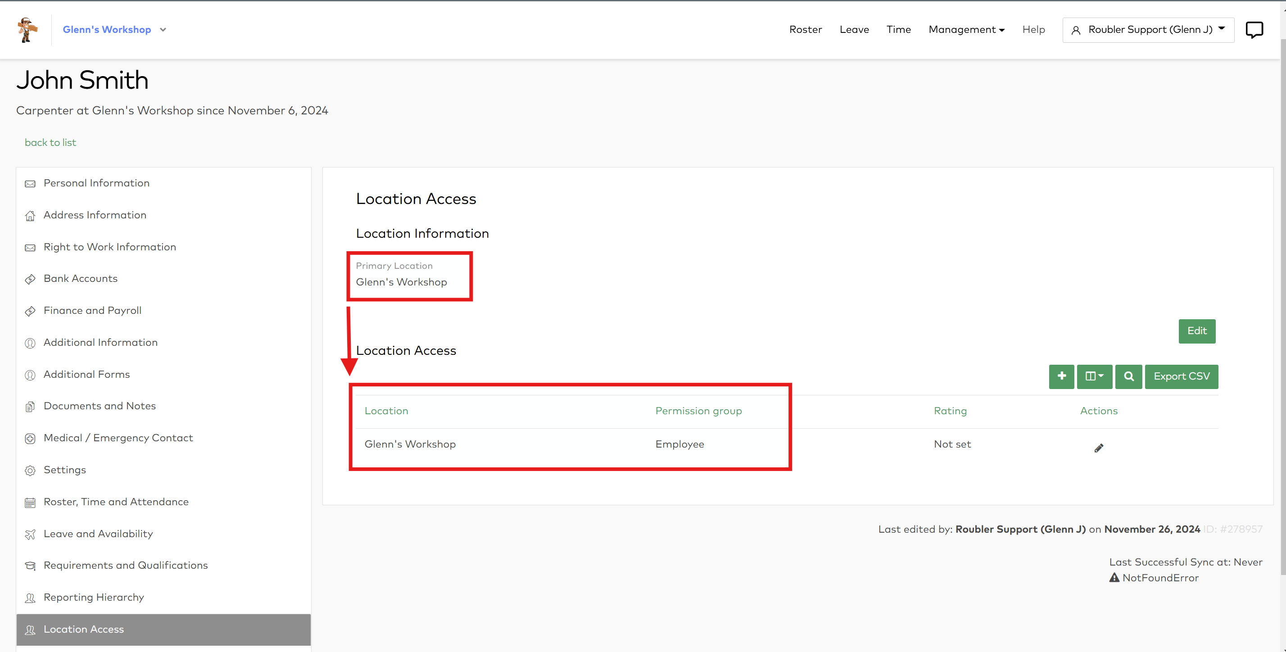Click the Settings gear sidebar entry
Viewport: 1286px width, 652px height.
(x=64, y=470)
